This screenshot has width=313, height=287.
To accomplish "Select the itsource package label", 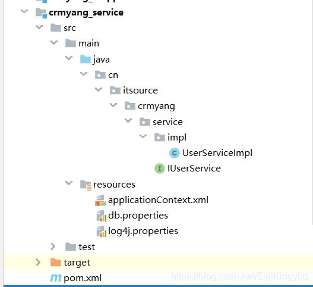I will [x=140, y=91].
